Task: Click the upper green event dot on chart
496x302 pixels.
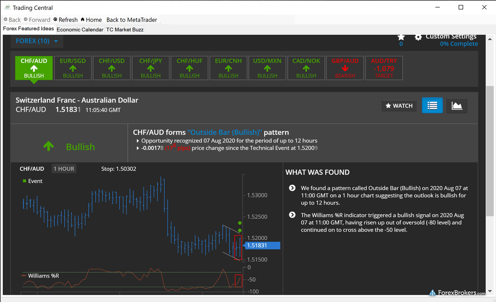Action: [x=240, y=223]
